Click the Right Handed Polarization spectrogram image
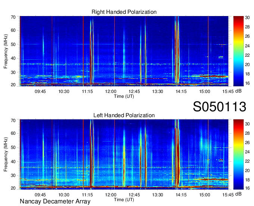 coord(124,51)
